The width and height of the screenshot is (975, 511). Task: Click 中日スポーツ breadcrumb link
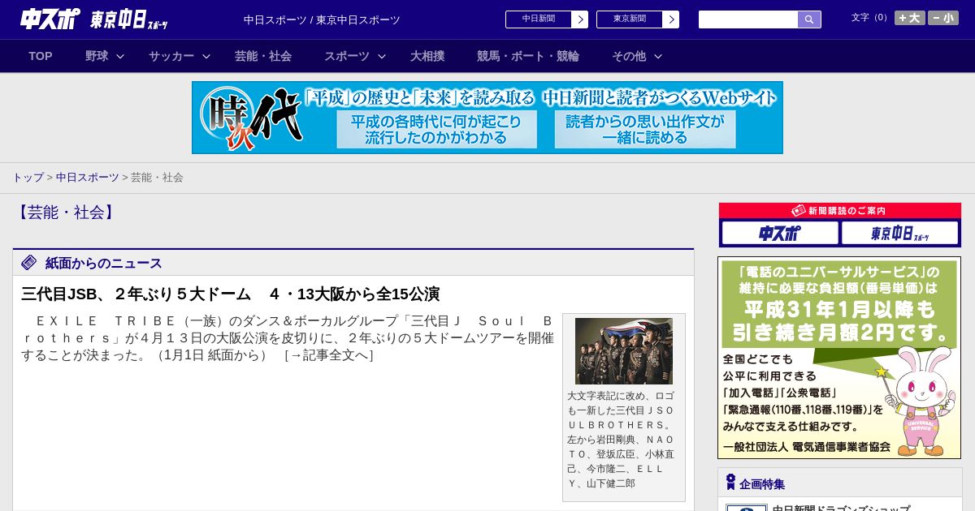tap(88, 177)
